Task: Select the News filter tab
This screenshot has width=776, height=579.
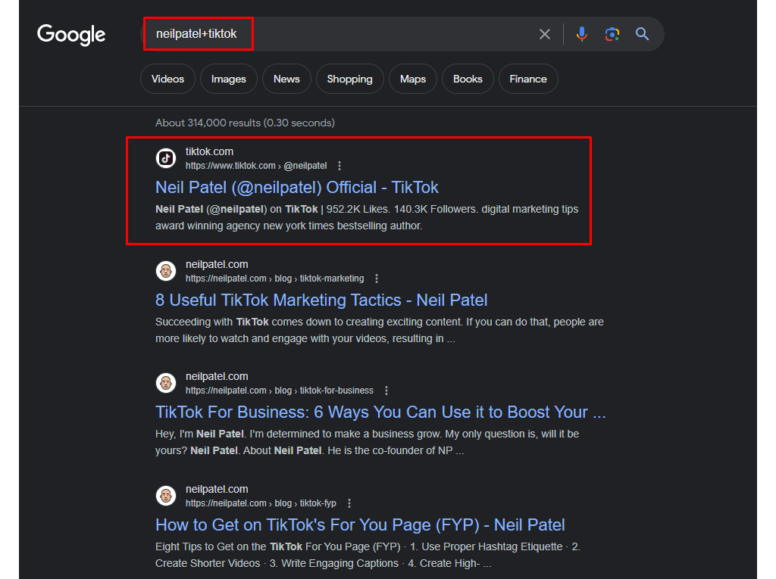Action: tap(286, 79)
